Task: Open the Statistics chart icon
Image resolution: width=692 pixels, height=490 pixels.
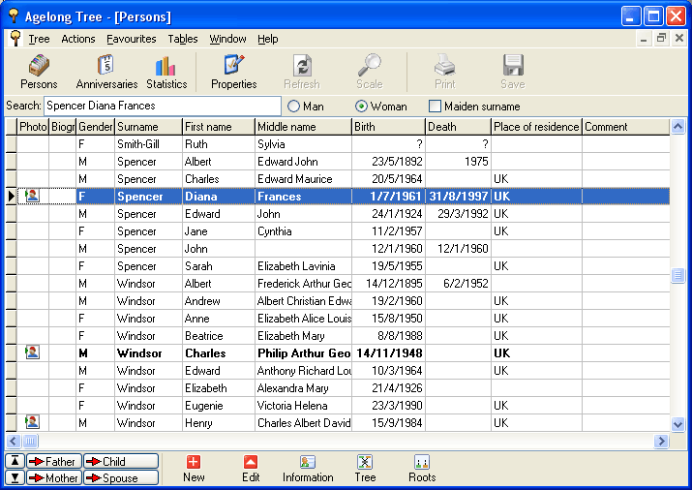Action: tap(166, 72)
